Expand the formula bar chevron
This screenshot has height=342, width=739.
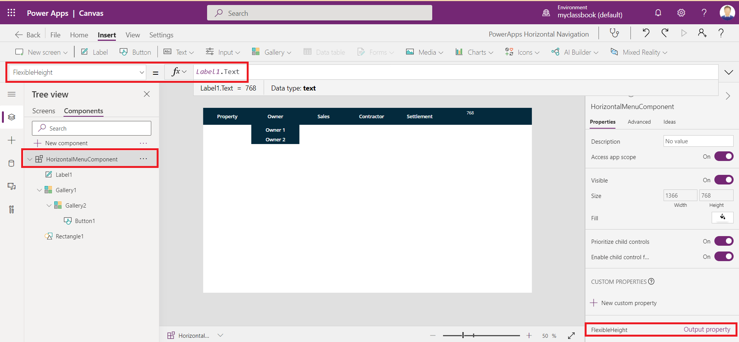(729, 72)
